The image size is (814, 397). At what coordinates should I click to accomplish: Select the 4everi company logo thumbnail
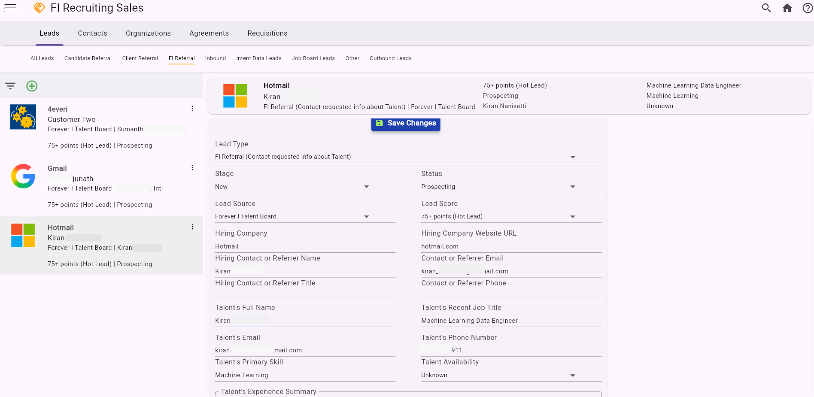pyautogui.click(x=23, y=117)
